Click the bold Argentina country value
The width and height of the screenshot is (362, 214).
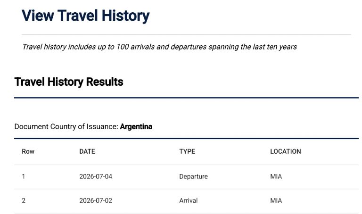coord(136,126)
